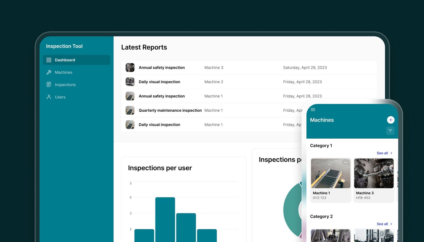Click the Machines wrench icon in sidebar
Image resolution: width=424 pixels, height=242 pixels.
[49, 72]
